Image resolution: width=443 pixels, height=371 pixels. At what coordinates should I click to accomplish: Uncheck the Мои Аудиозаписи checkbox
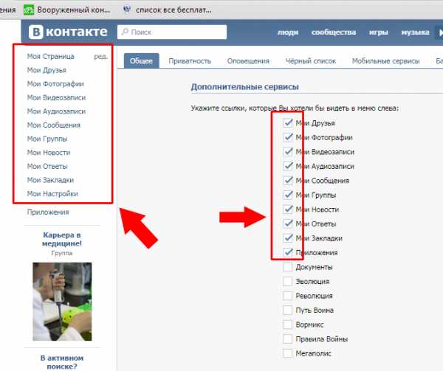coord(288,166)
